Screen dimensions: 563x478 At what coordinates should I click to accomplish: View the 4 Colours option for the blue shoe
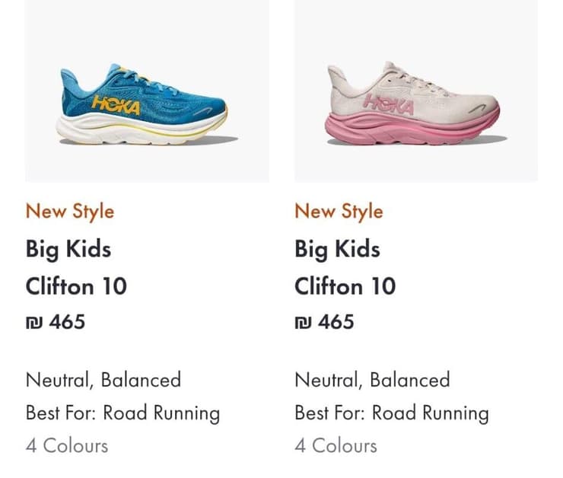click(x=67, y=445)
